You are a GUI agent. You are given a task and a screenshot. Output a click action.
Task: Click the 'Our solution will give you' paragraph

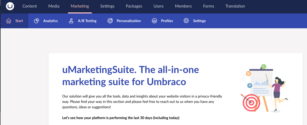pos(142,102)
